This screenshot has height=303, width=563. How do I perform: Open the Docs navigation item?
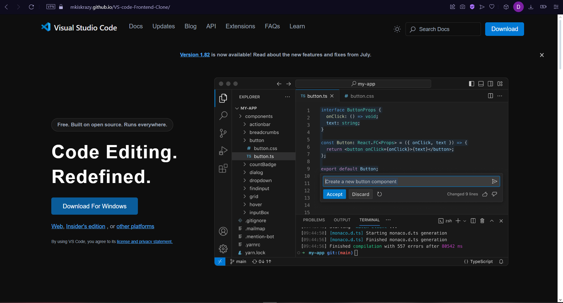136,26
